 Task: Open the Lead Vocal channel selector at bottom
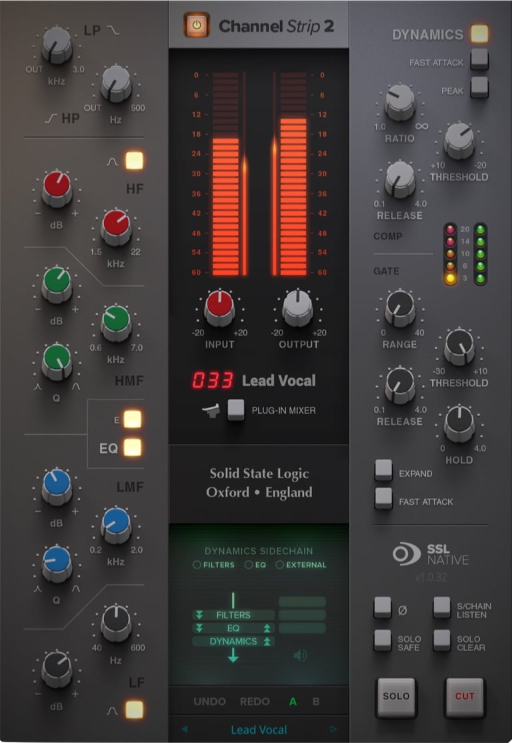pyautogui.click(x=259, y=730)
